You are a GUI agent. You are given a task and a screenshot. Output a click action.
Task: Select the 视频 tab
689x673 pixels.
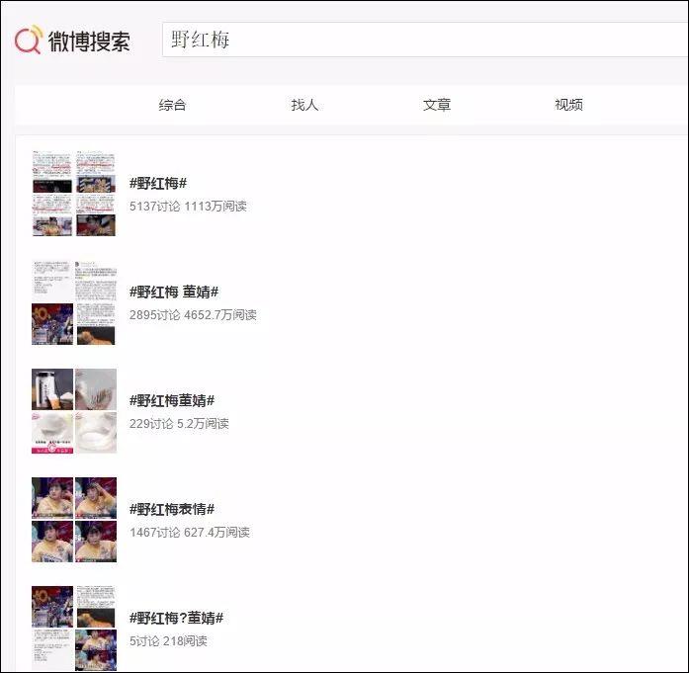pyautogui.click(x=568, y=105)
